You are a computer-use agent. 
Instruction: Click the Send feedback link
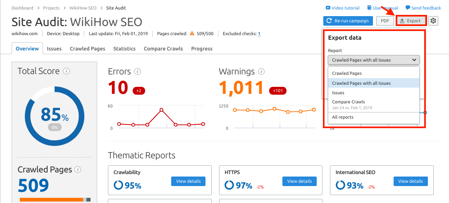click(x=423, y=8)
